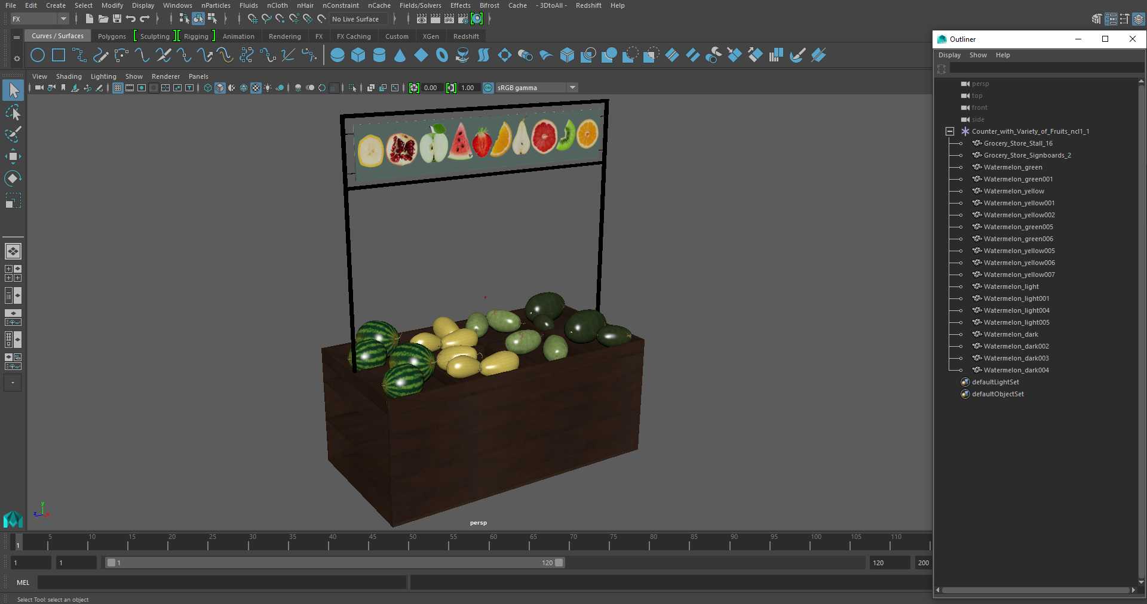
Task: Open the viewport Panels menu
Action: pos(198,76)
